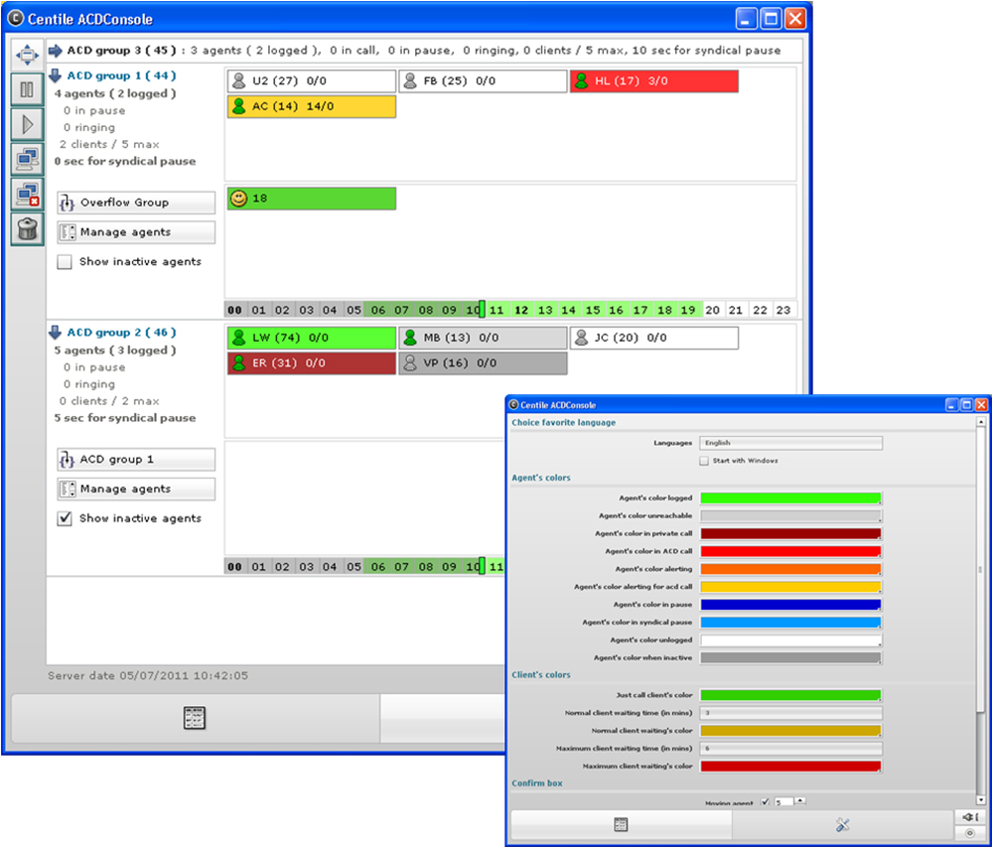Open the tools settings tab with the wrench icon
Viewport: 993px width, 848px height.
(x=843, y=824)
